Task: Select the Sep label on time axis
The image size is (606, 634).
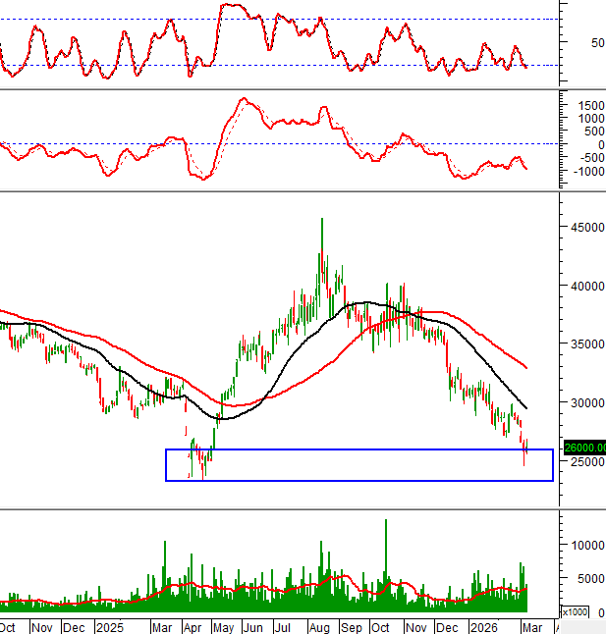Action: coord(353,626)
